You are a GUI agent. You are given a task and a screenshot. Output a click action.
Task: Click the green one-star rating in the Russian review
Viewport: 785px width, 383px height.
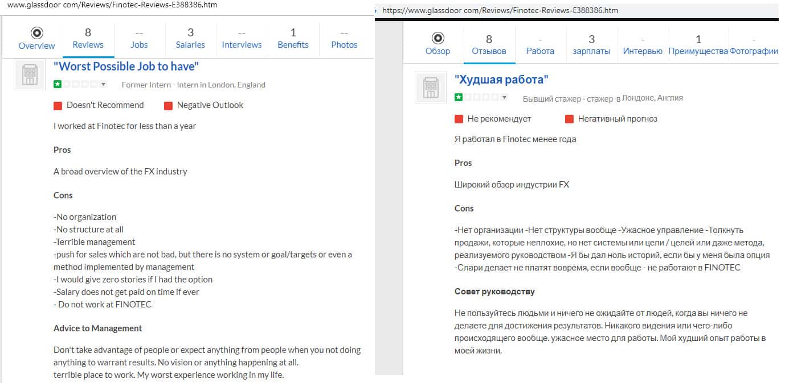point(459,97)
